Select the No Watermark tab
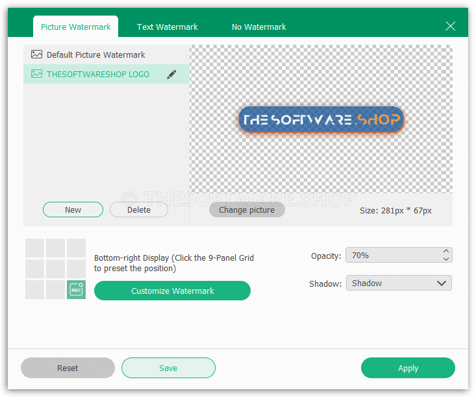476x397 pixels. [x=258, y=27]
